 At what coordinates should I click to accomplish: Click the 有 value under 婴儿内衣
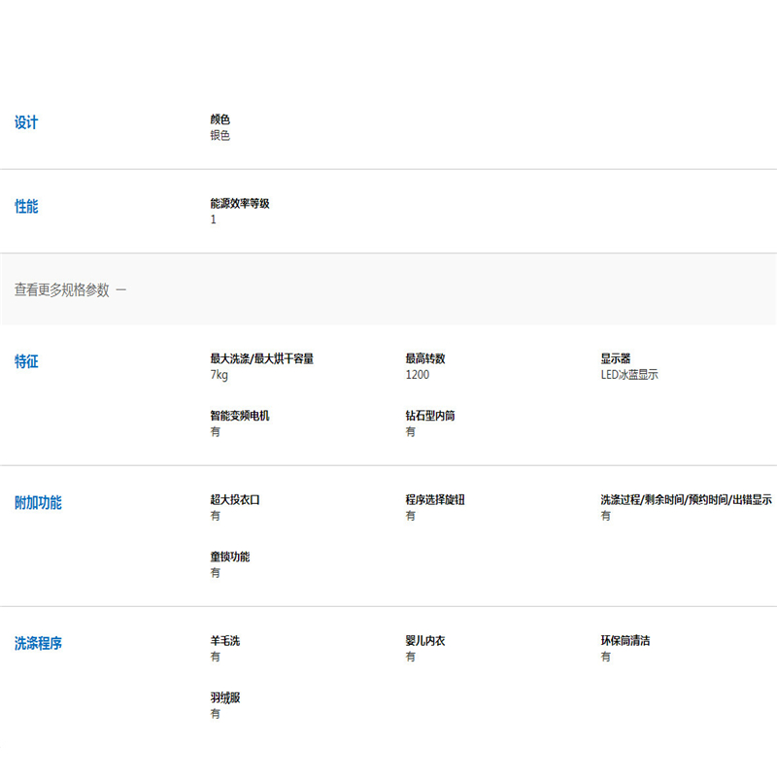[x=410, y=657]
